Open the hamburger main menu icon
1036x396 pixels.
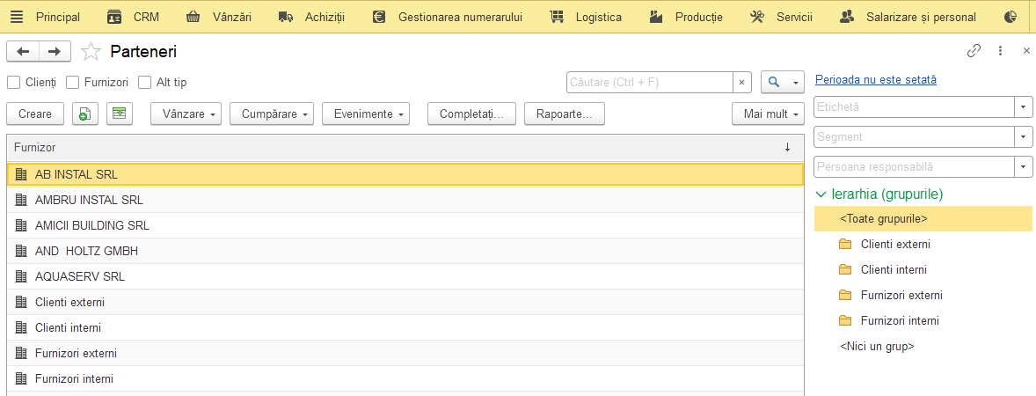[x=18, y=17]
